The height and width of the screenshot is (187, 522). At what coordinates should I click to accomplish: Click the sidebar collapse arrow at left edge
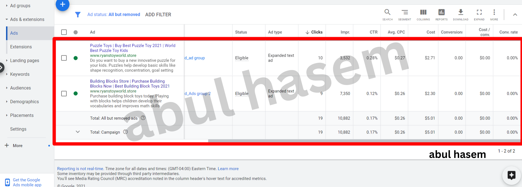1,67
